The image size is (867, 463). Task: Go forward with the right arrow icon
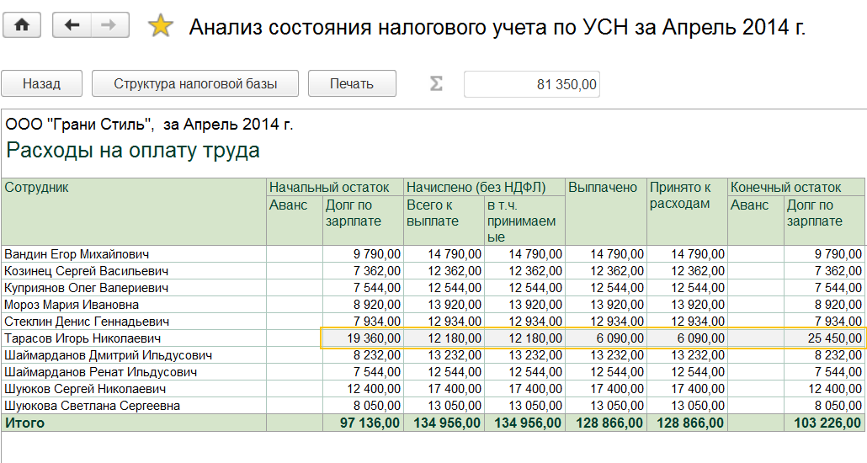109,25
